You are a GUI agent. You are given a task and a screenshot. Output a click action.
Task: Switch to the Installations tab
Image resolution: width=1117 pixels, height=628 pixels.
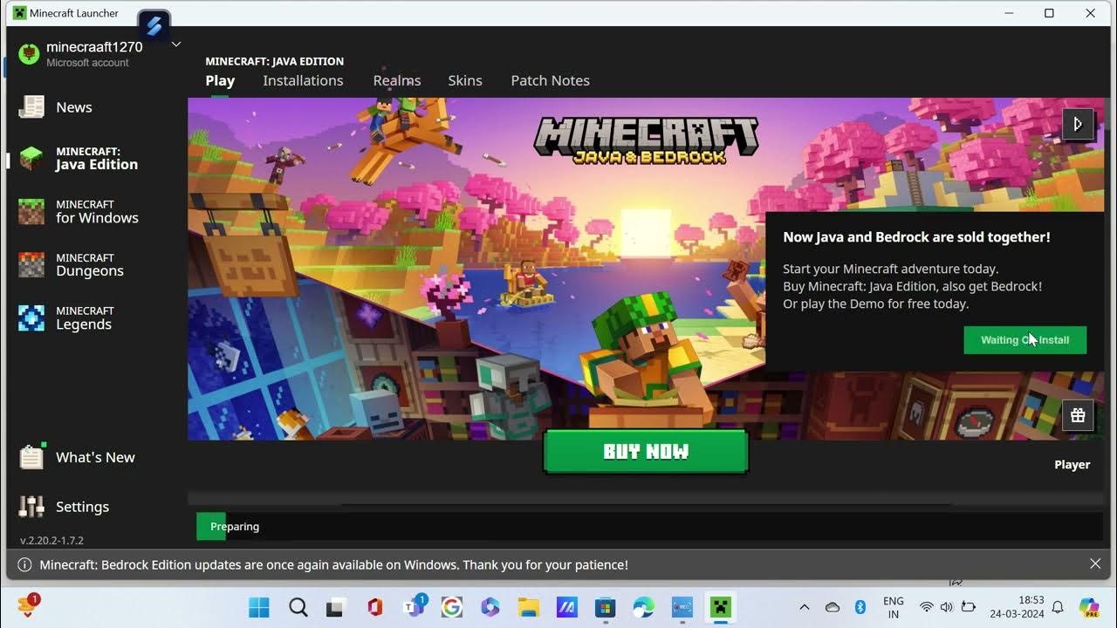303,80
